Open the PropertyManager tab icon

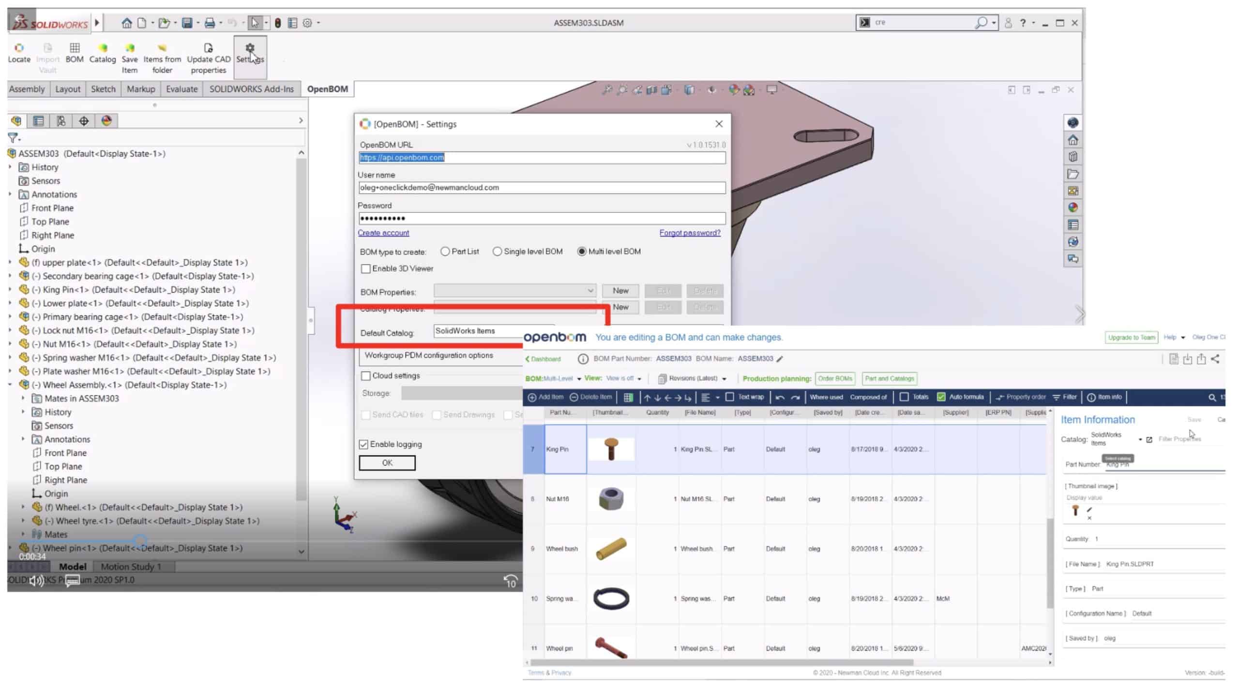tap(38, 120)
